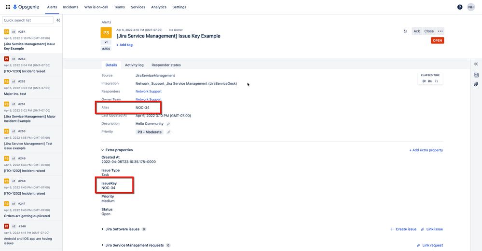Close the alert with Close button
This screenshot has width=482, height=251.
(429, 31)
